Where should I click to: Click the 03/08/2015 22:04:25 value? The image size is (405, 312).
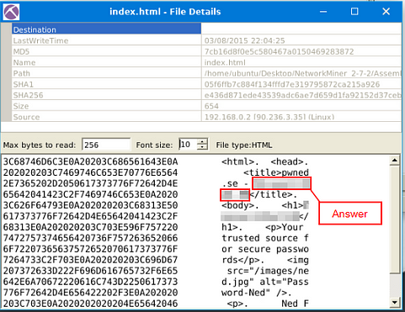(x=244, y=40)
